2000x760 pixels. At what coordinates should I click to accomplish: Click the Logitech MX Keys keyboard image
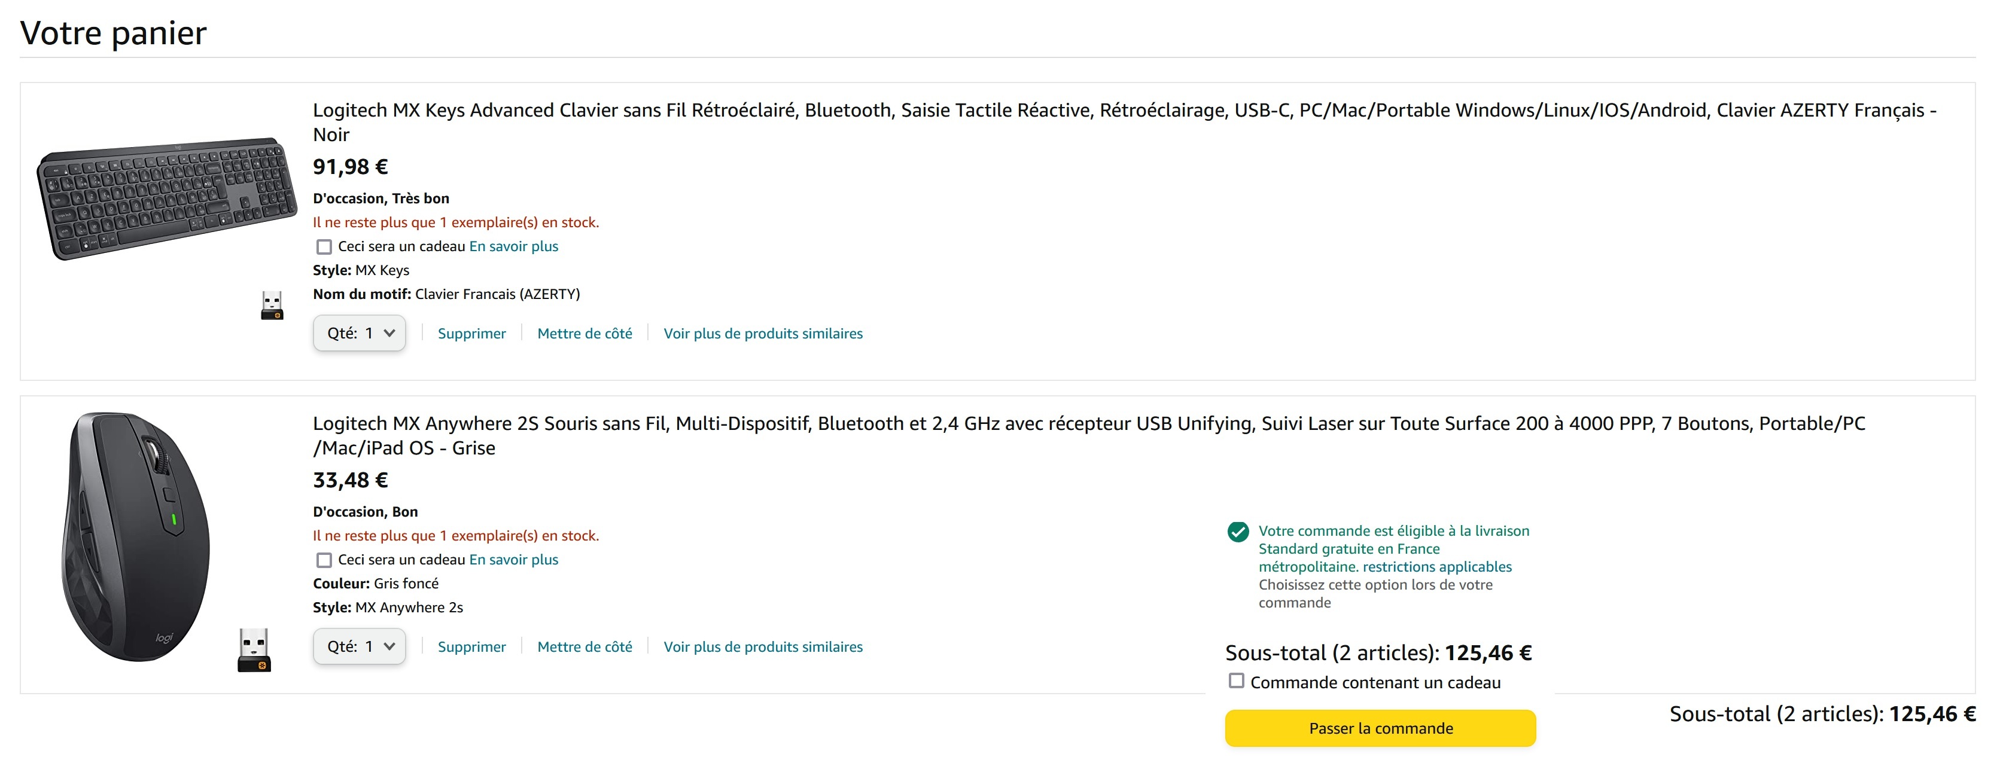pos(165,198)
